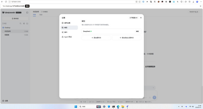Open File Explorer from the taskbar
This screenshot has height=109, width=203.
(x=123, y=107)
